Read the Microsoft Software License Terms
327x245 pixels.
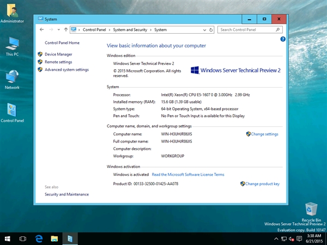tap(188, 175)
